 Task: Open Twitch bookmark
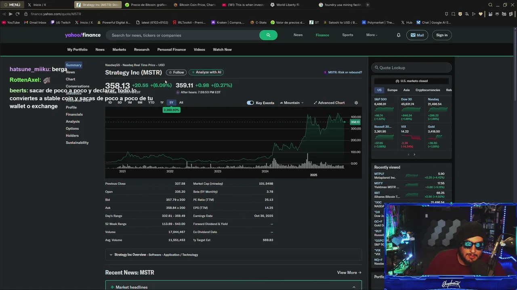tap(61, 23)
